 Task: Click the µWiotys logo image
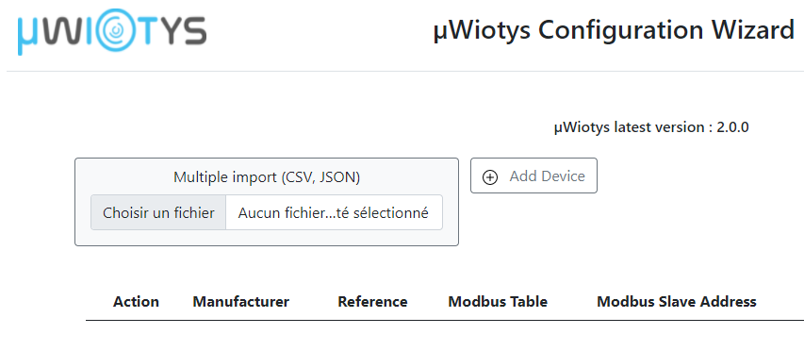(112, 32)
